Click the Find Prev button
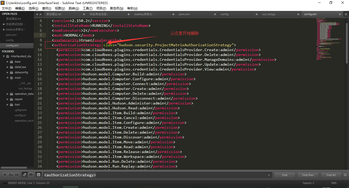Image resolution: width=349 pixels, height=188 pixels. coord(308,175)
